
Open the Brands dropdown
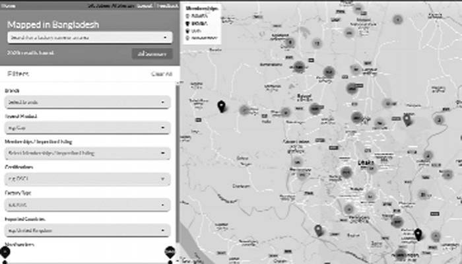click(88, 102)
